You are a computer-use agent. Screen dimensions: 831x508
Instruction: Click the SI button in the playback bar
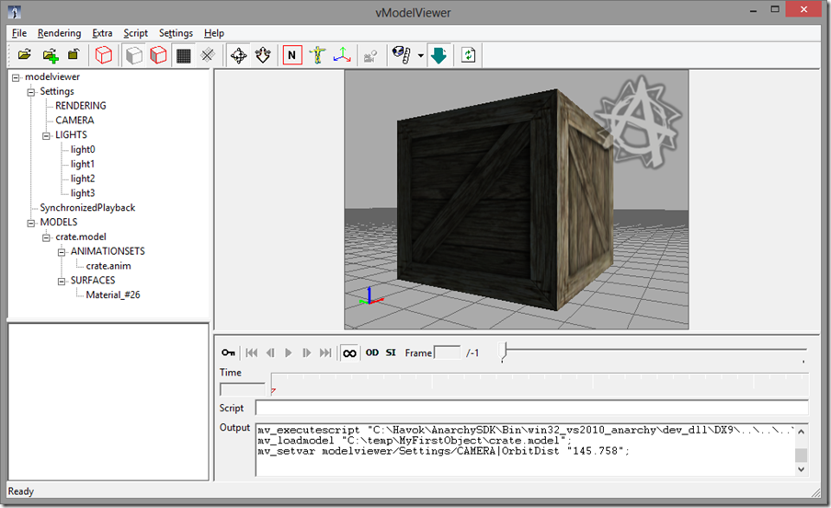pyautogui.click(x=391, y=352)
